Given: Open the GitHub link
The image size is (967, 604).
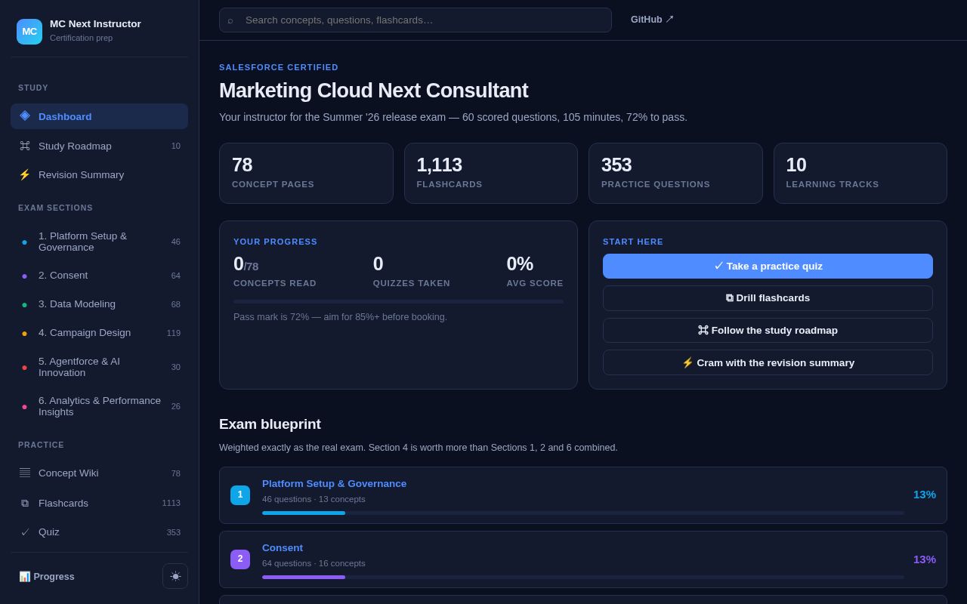Looking at the screenshot, I should tap(652, 20).
